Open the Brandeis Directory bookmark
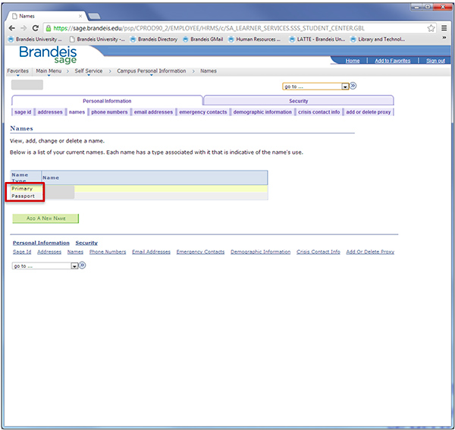Image resolution: width=455 pixels, height=430 pixels. tap(154, 39)
